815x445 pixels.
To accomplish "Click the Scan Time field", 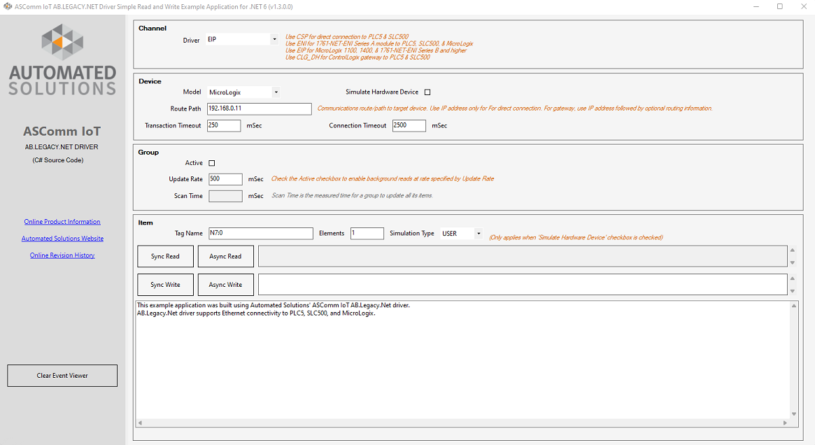I will point(225,196).
